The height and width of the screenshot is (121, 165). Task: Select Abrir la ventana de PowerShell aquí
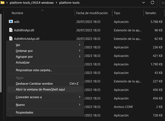click(x=45, y=89)
